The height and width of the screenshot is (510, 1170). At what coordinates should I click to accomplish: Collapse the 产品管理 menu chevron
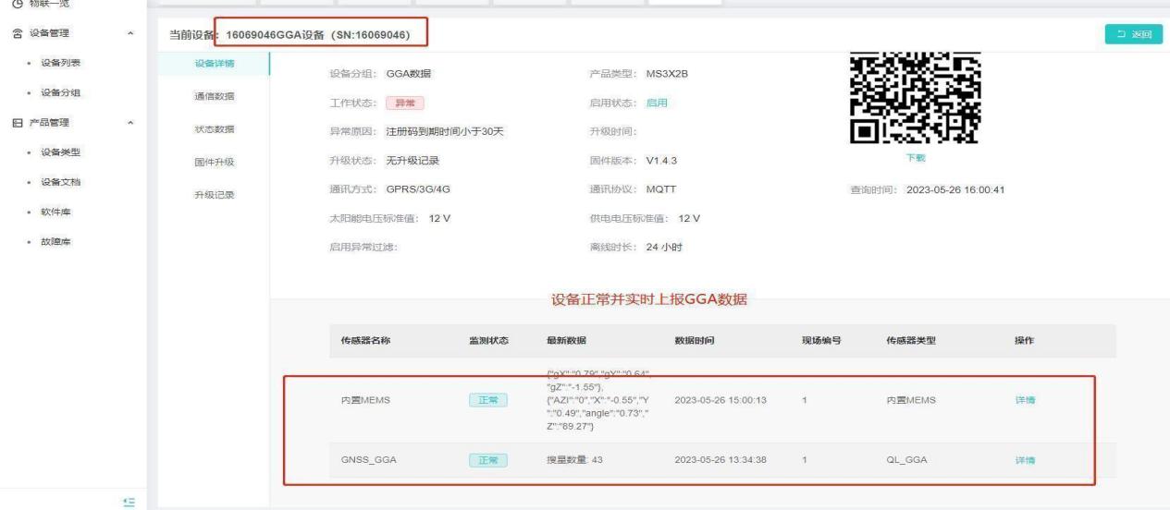click(x=130, y=123)
